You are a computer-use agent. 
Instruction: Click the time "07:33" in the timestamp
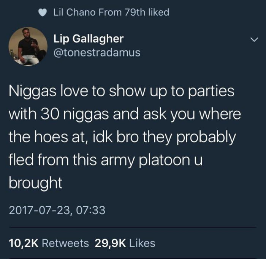pos(90,210)
